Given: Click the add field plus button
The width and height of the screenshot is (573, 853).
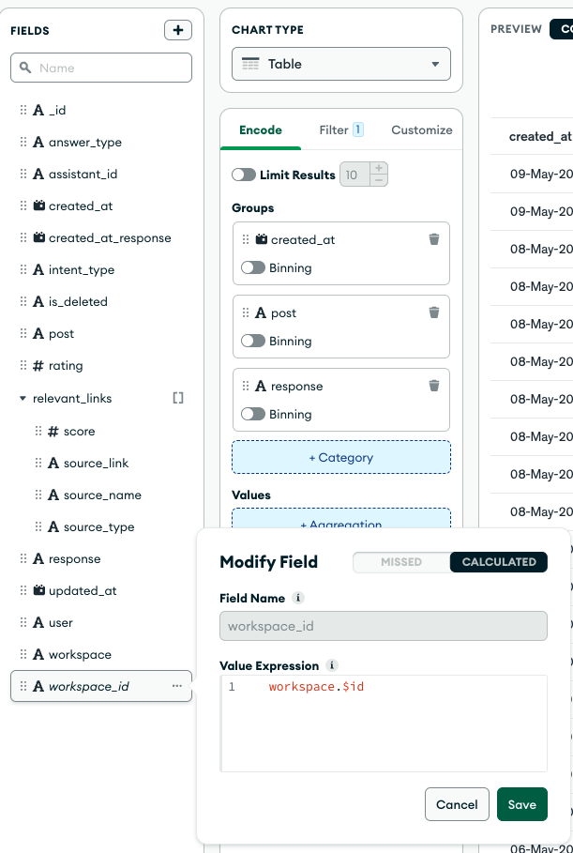Looking at the screenshot, I should pyautogui.click(x=177, y=30).
